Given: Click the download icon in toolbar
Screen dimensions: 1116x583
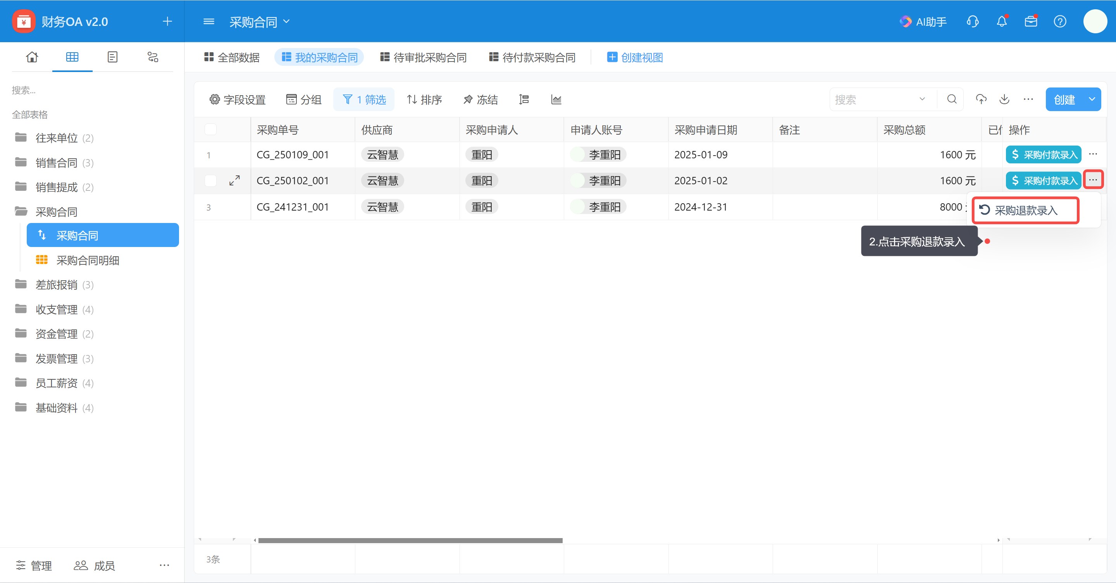Looking at the screenshot, I should tap(1004, 99).
